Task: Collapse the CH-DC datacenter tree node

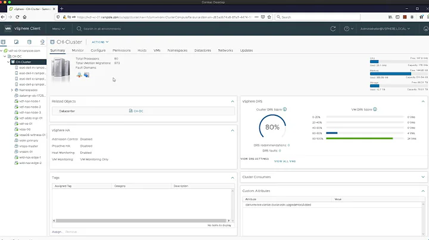Action: (x=5, y=56)
